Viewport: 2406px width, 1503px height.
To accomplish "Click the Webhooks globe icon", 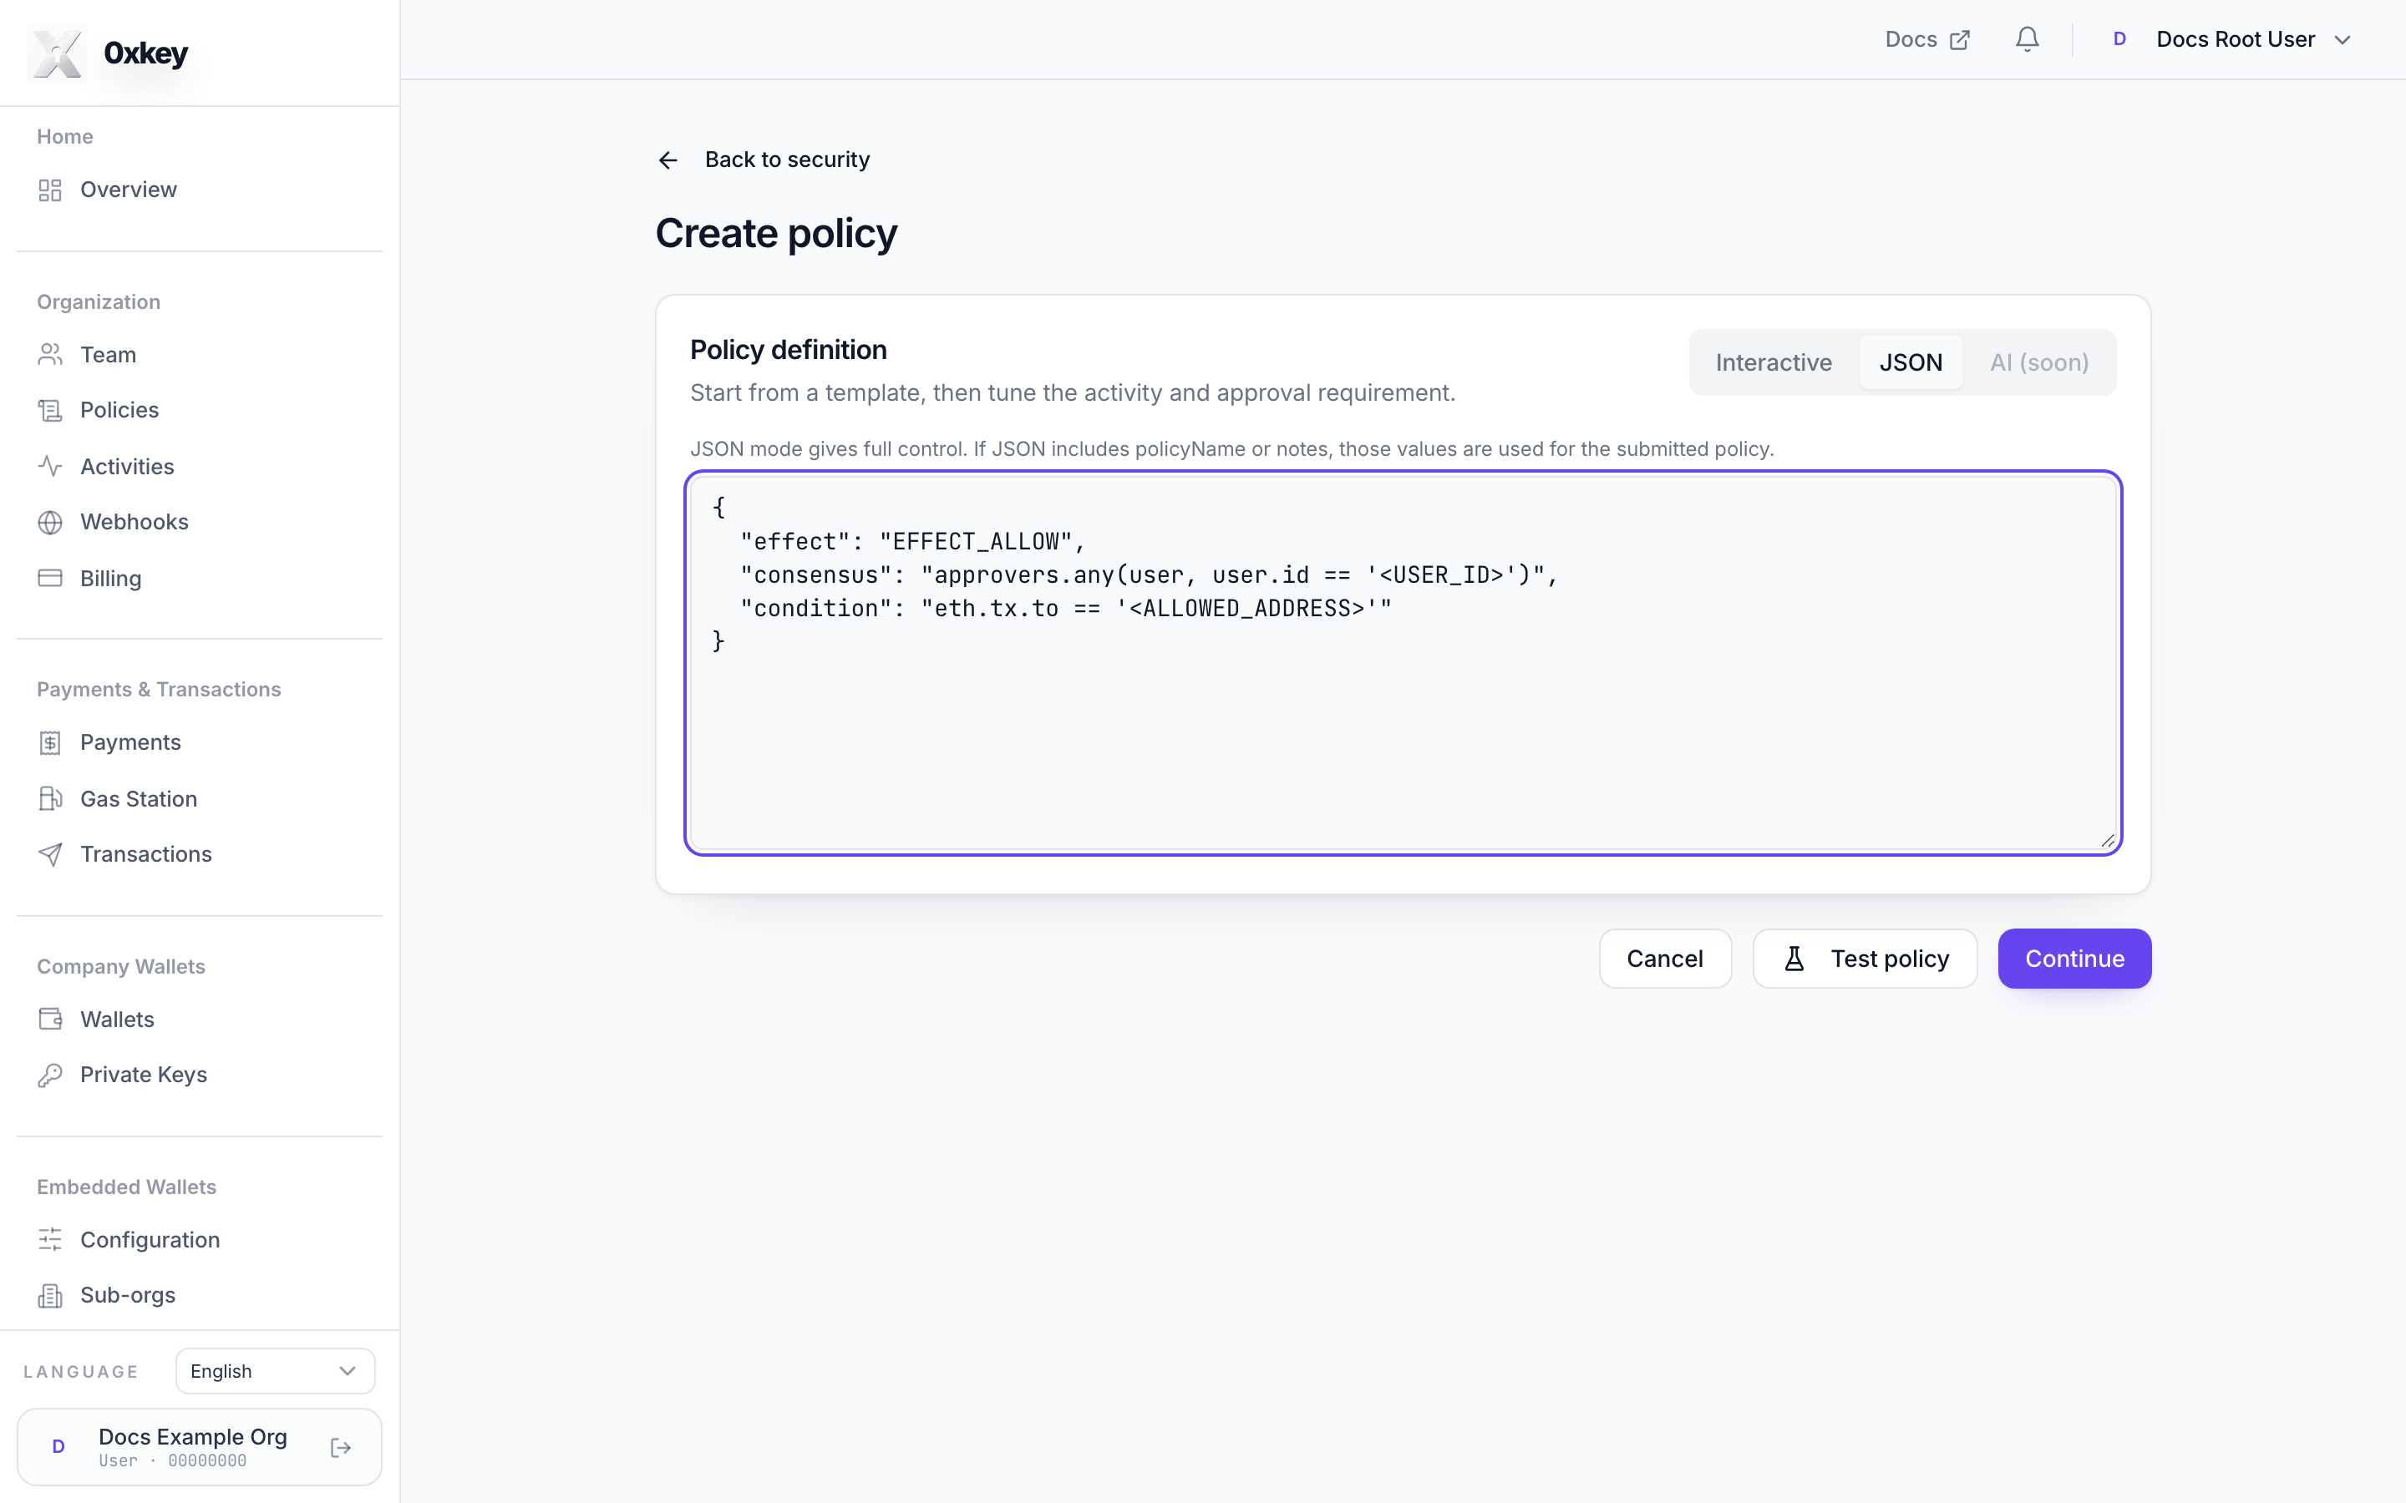I will click(50, 522).
